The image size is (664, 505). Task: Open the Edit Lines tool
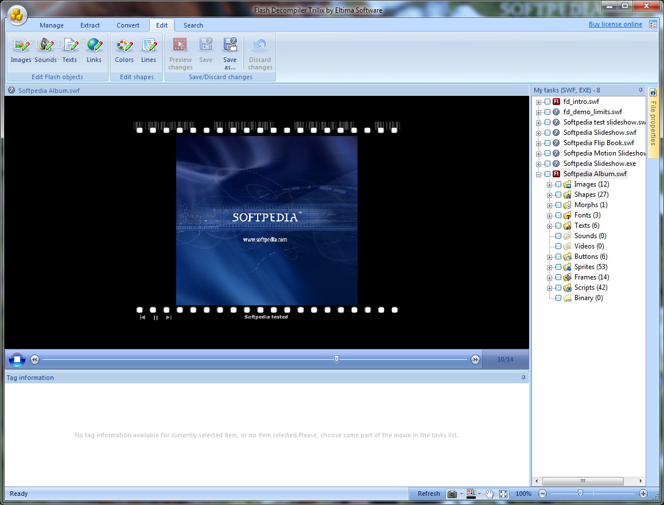click(x=149, y=50)
